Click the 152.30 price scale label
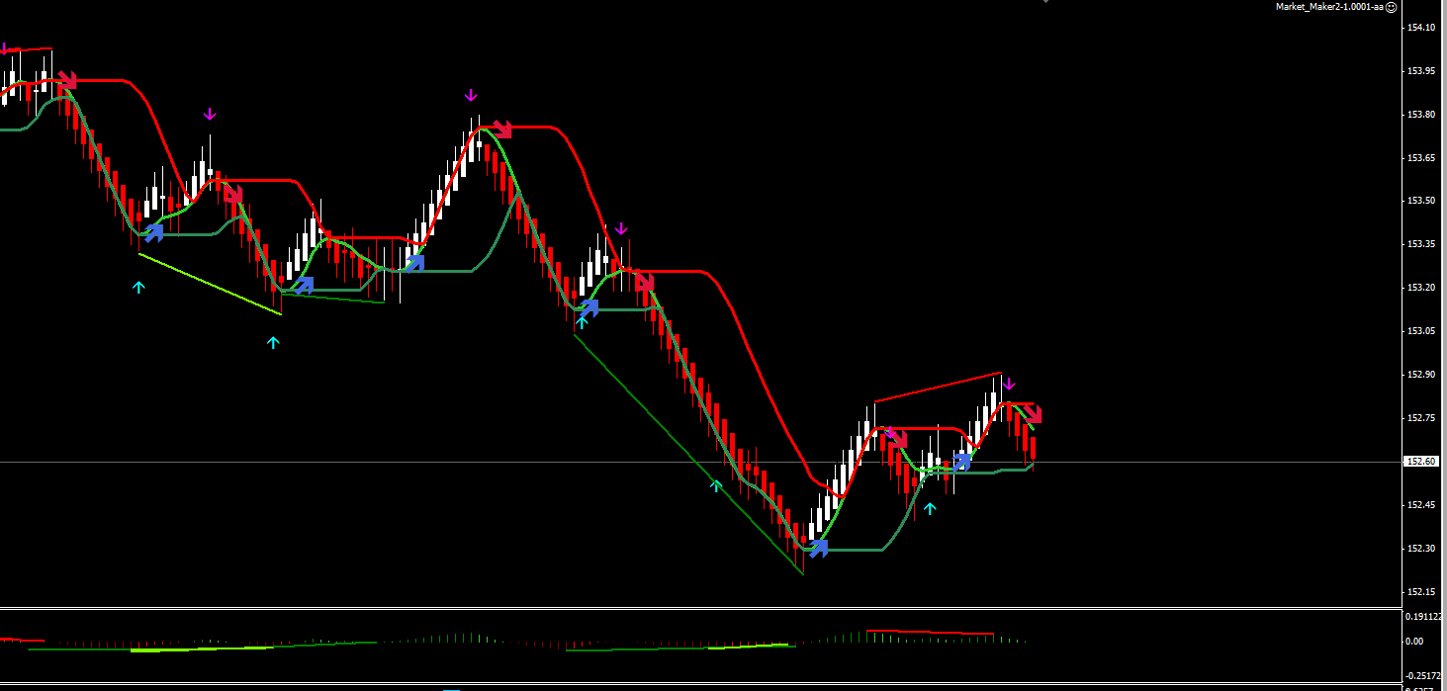Viewport: 1447px width, 691px height. pos(1420,549)
